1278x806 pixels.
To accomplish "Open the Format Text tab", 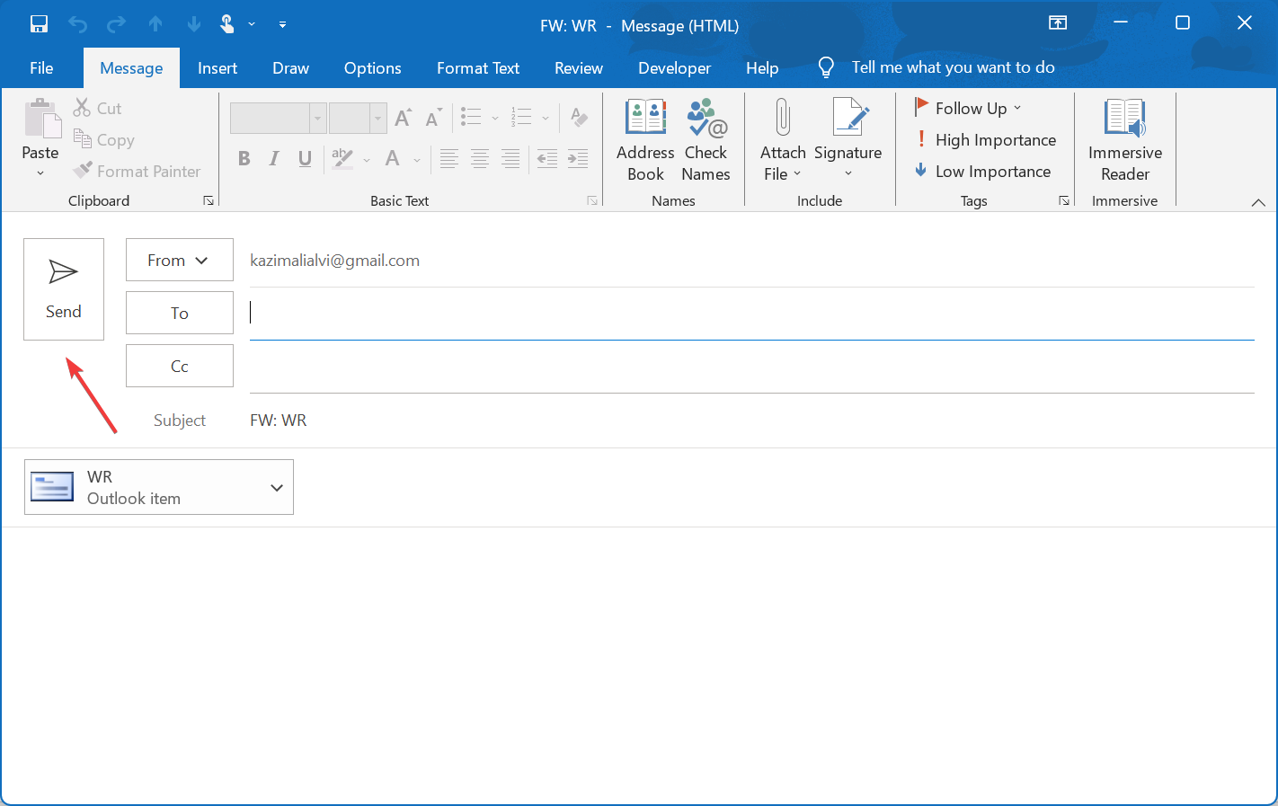I will (477, 68).
